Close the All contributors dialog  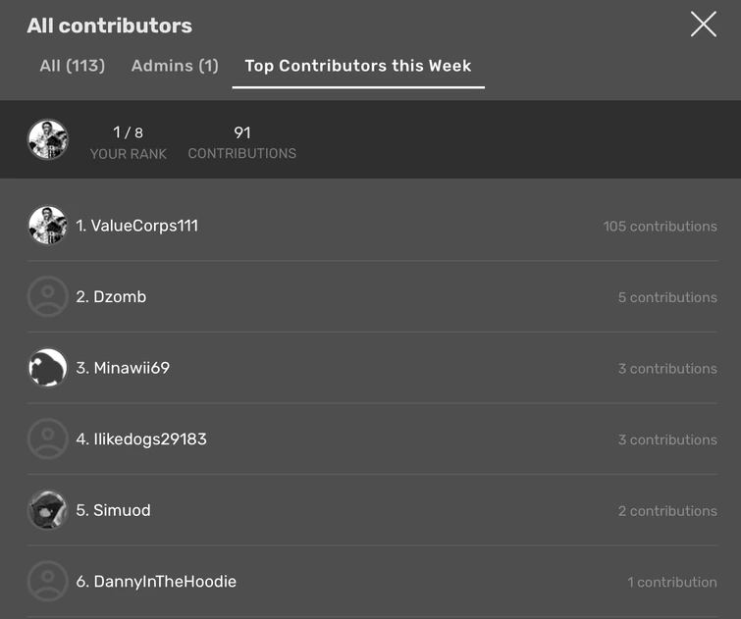pos(703,25)
